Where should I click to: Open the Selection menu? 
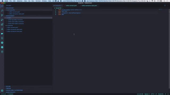[x=20, y=1]
